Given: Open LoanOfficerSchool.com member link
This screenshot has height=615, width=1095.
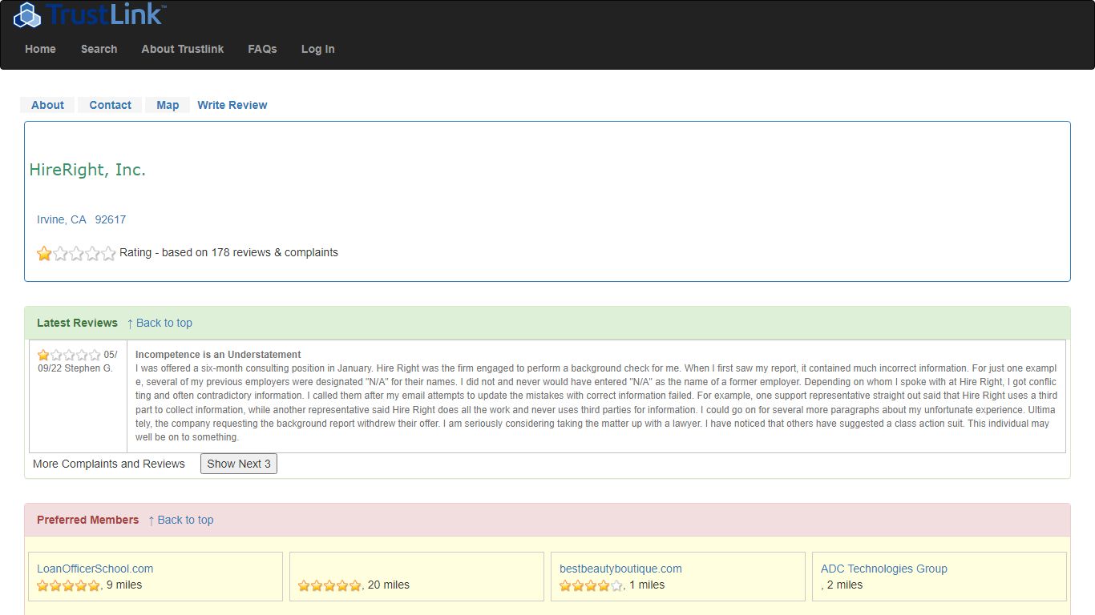Looking at the screenshot, I should click(x=95, y=569).
